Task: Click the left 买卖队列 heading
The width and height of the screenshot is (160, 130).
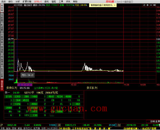Action: [x=12, y=88]
